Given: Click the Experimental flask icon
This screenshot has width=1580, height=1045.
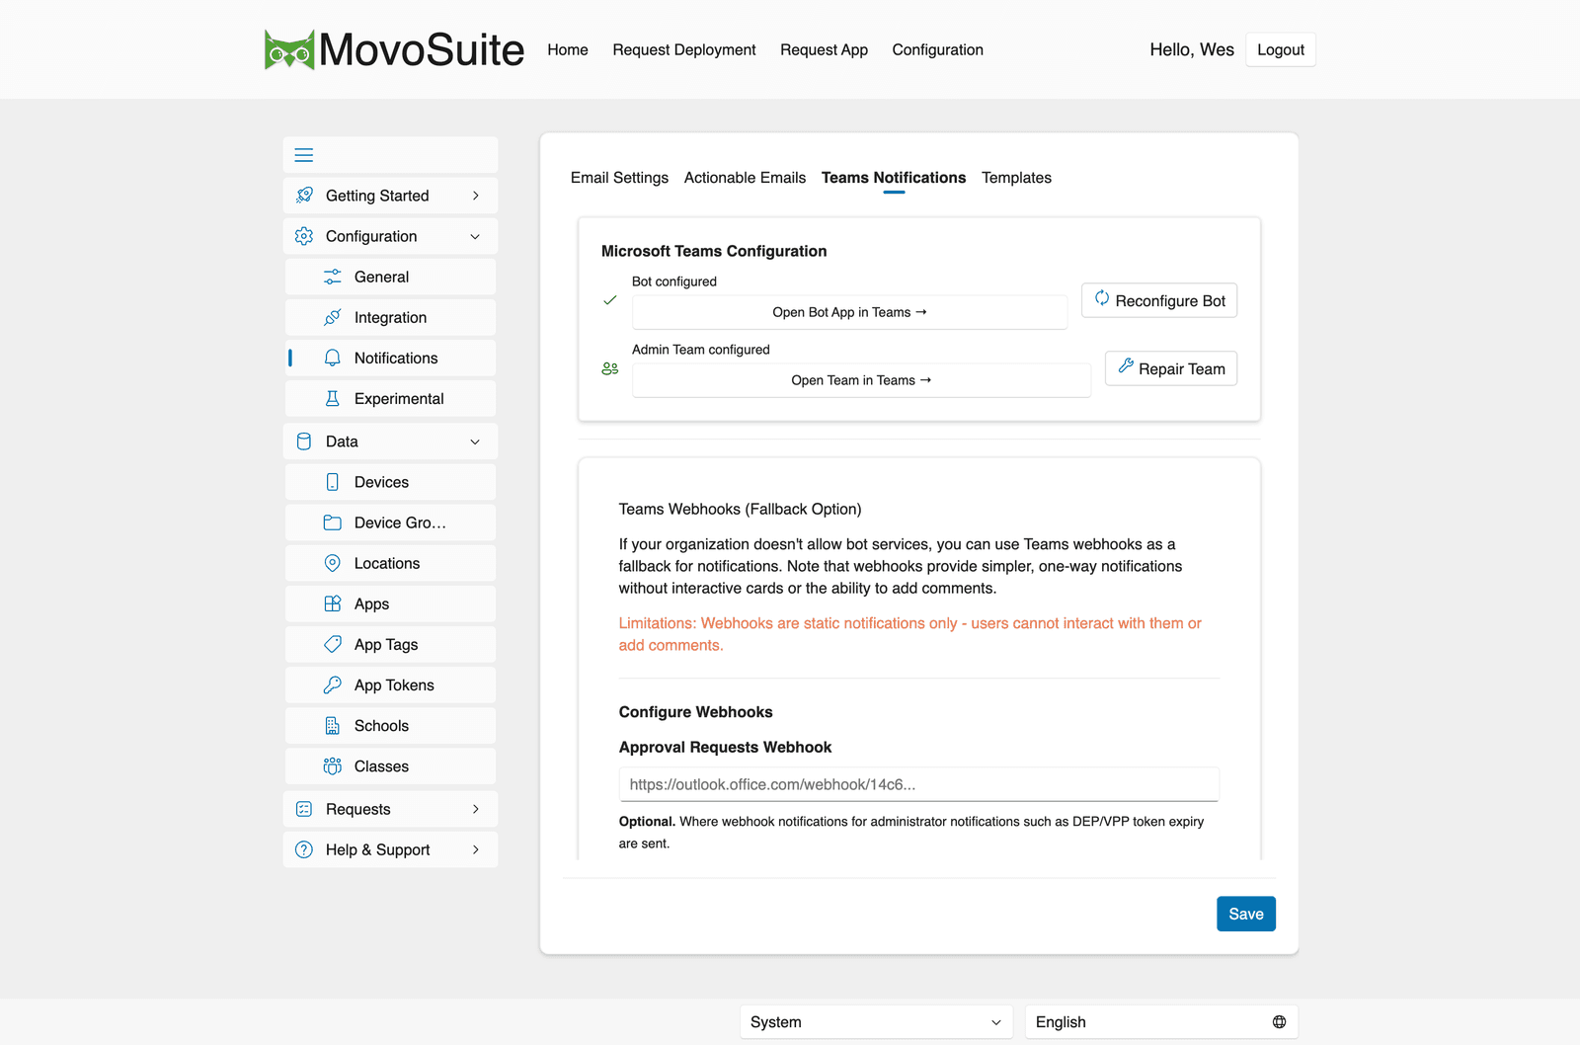Looking at the screenshot, I should coord(333,398).
